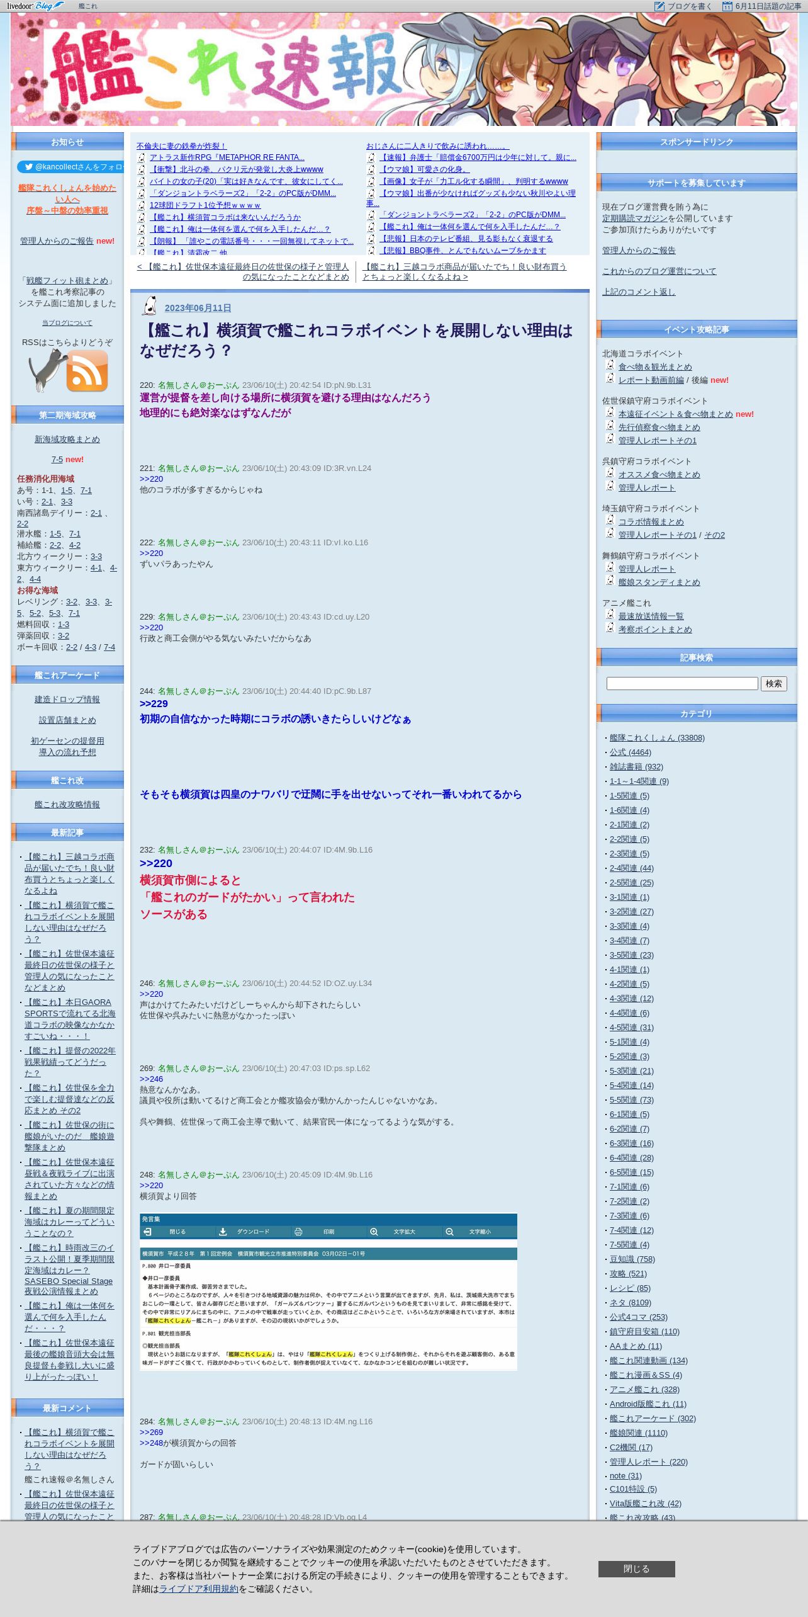808x1617 pixels.
Task: Click icon beside 本遠征イベント＆食べ物まとめ
Action: (610, 412)
